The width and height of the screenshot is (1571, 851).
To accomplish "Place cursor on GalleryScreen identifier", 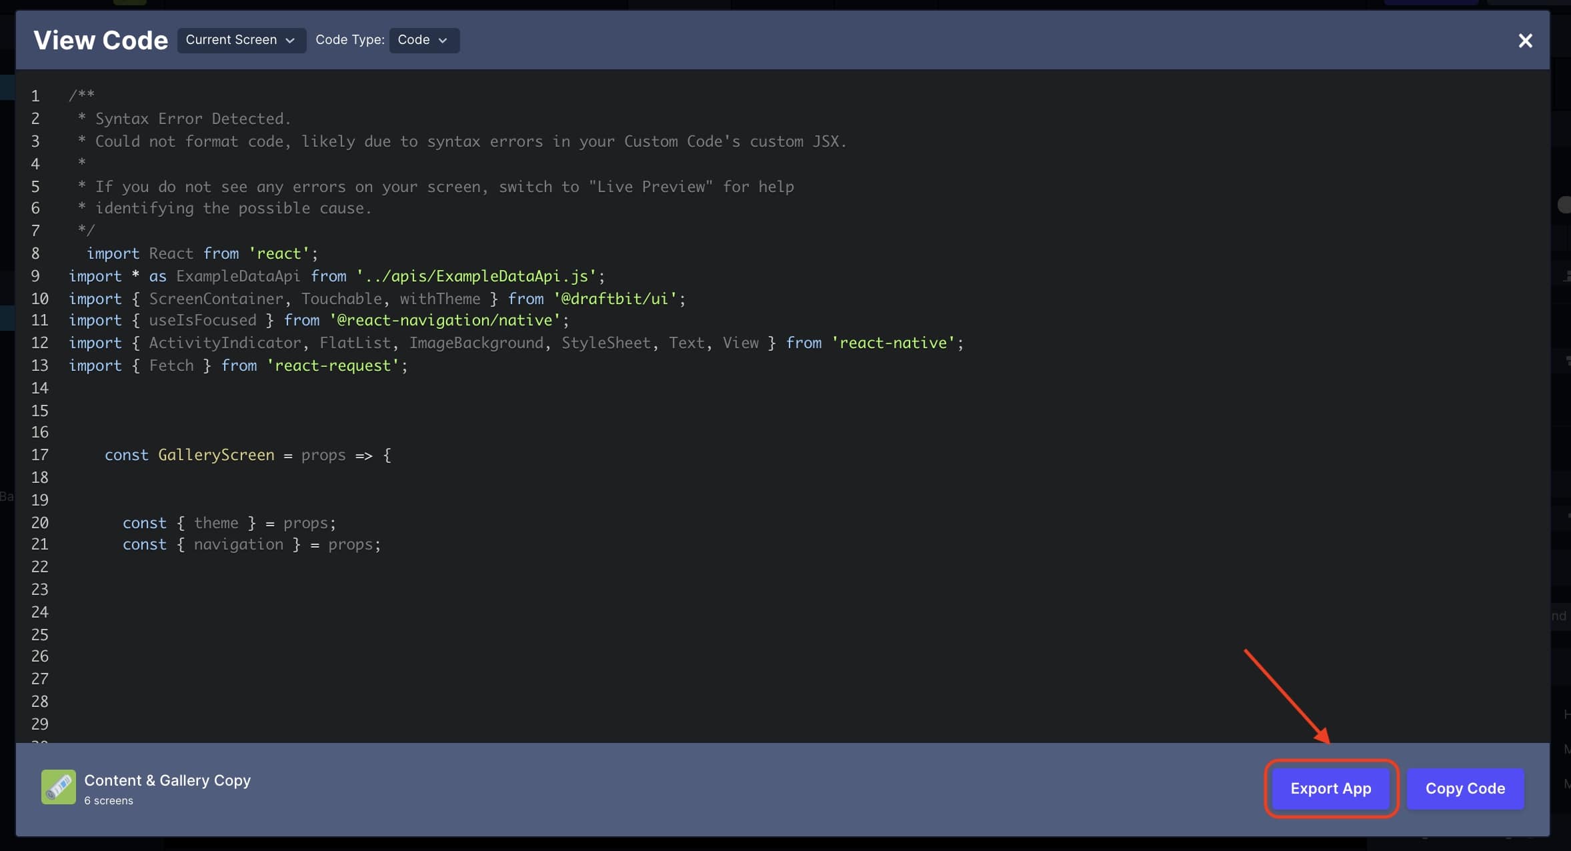I will coord(216,455).
